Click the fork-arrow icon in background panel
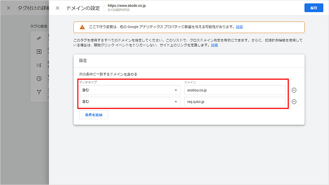 (x=39, y=92)
